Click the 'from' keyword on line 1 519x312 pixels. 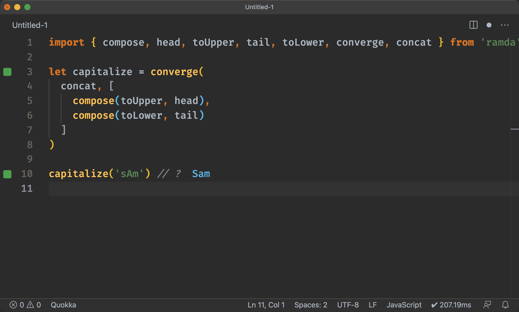462,42
